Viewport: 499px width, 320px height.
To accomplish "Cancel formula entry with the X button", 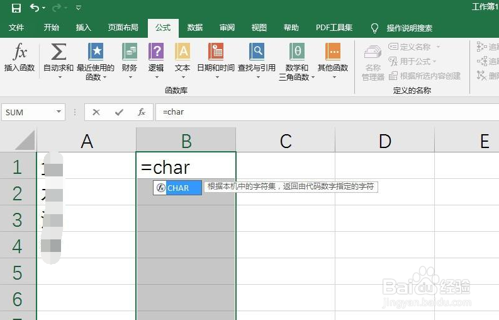I will pos(96,112).
